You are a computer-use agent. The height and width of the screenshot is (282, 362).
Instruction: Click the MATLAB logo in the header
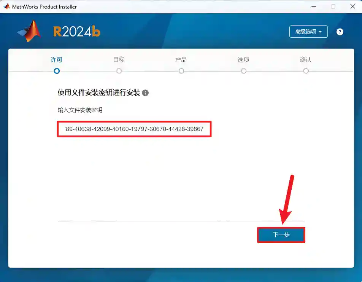point(30,32)
